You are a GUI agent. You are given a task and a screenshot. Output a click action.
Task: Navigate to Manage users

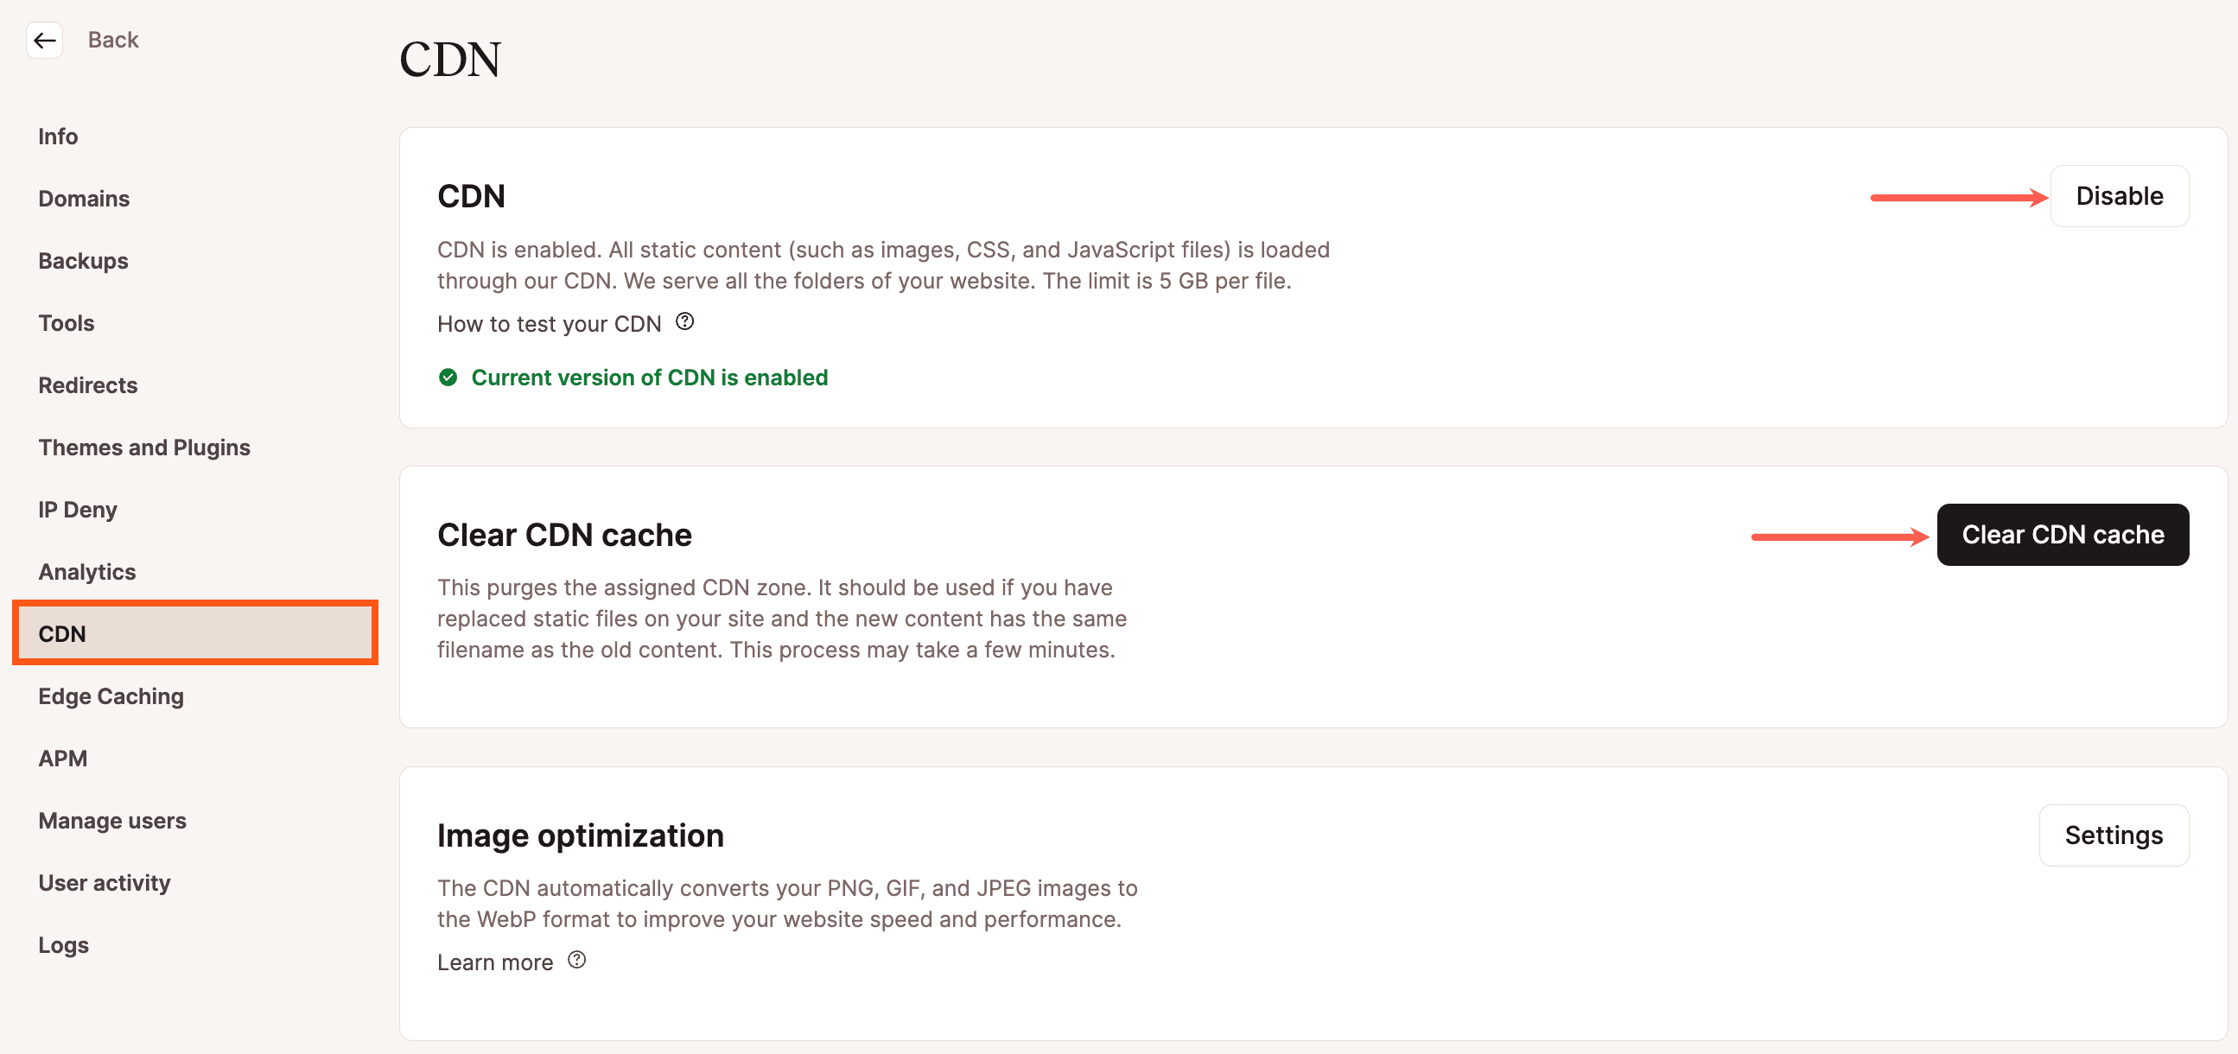pyautogui.click(x=112, y=819)
